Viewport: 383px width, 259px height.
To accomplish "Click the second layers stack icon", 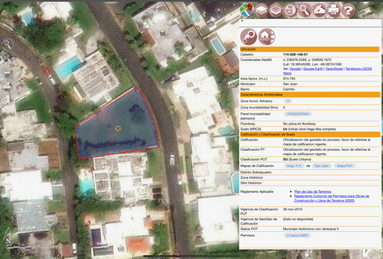I will click(x=276, y=9).
